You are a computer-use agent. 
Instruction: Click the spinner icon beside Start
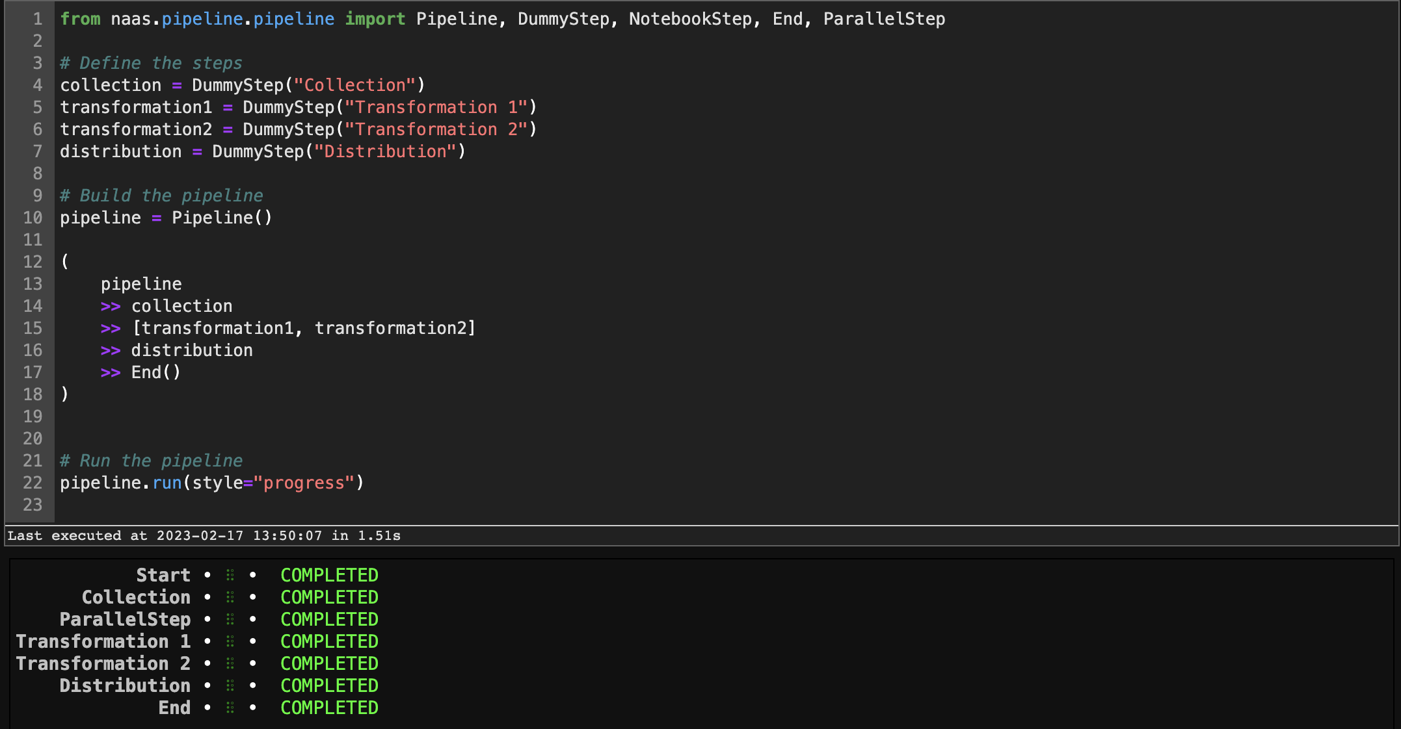[230, 575]
